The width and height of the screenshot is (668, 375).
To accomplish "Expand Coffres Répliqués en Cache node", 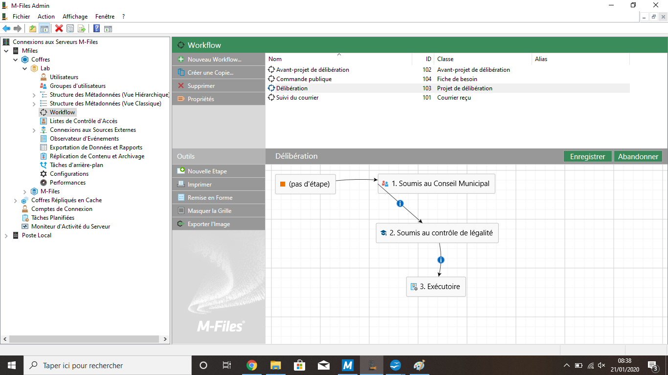I will [16, 200].
